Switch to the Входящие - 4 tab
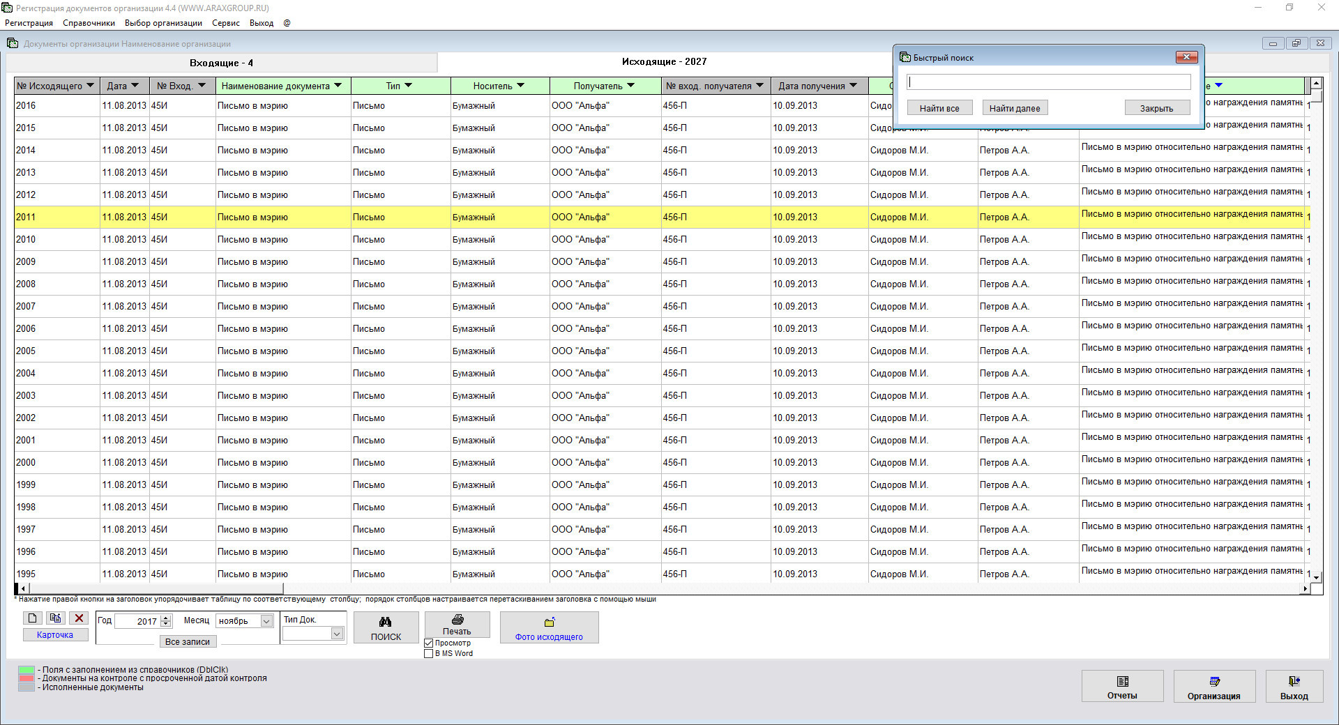Viewport: 1339px width, 725px height. point(222,63)
